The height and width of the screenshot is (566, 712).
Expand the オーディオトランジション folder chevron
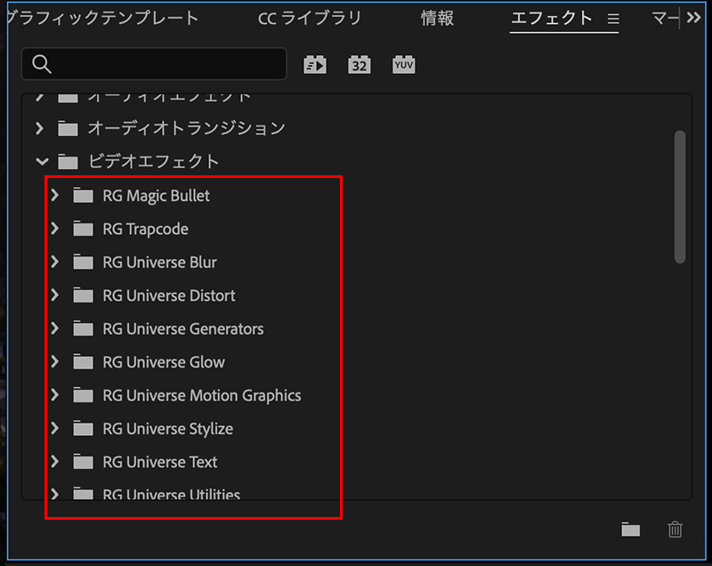coord(40,128)
